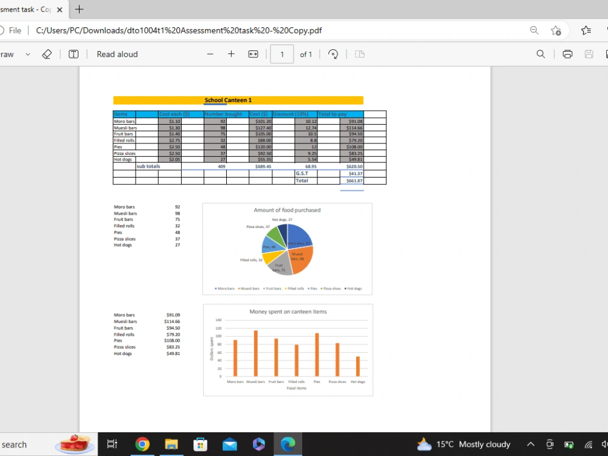Click the Save icon in PDF toolbar
Screen dimensions: 608x456
[x=589, y=54]
